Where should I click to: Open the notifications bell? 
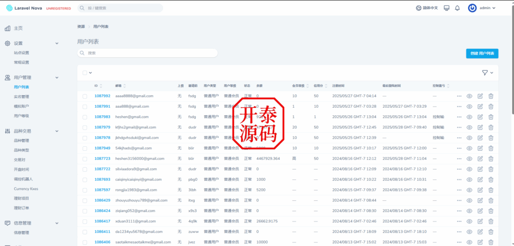tap(457, 8)
